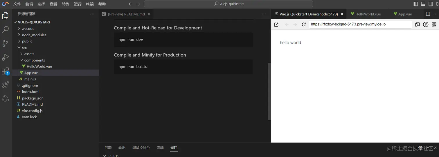Image resolution: width=439 pixels, height=157 pixels.
Task: Navigate back in preview browser
Action: [x=287, y=25]
